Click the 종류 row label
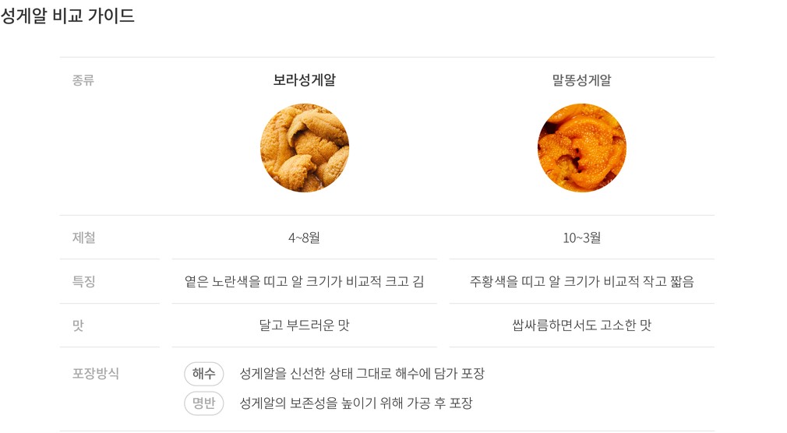This screenshot has width=787, height=433. click(83, 80)
